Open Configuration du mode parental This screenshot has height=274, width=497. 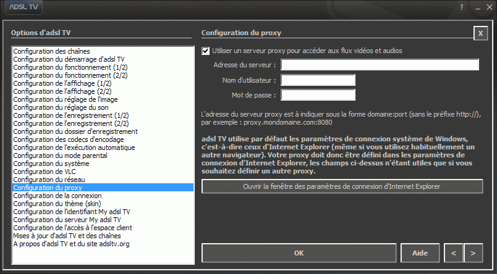tap(60, 156)
